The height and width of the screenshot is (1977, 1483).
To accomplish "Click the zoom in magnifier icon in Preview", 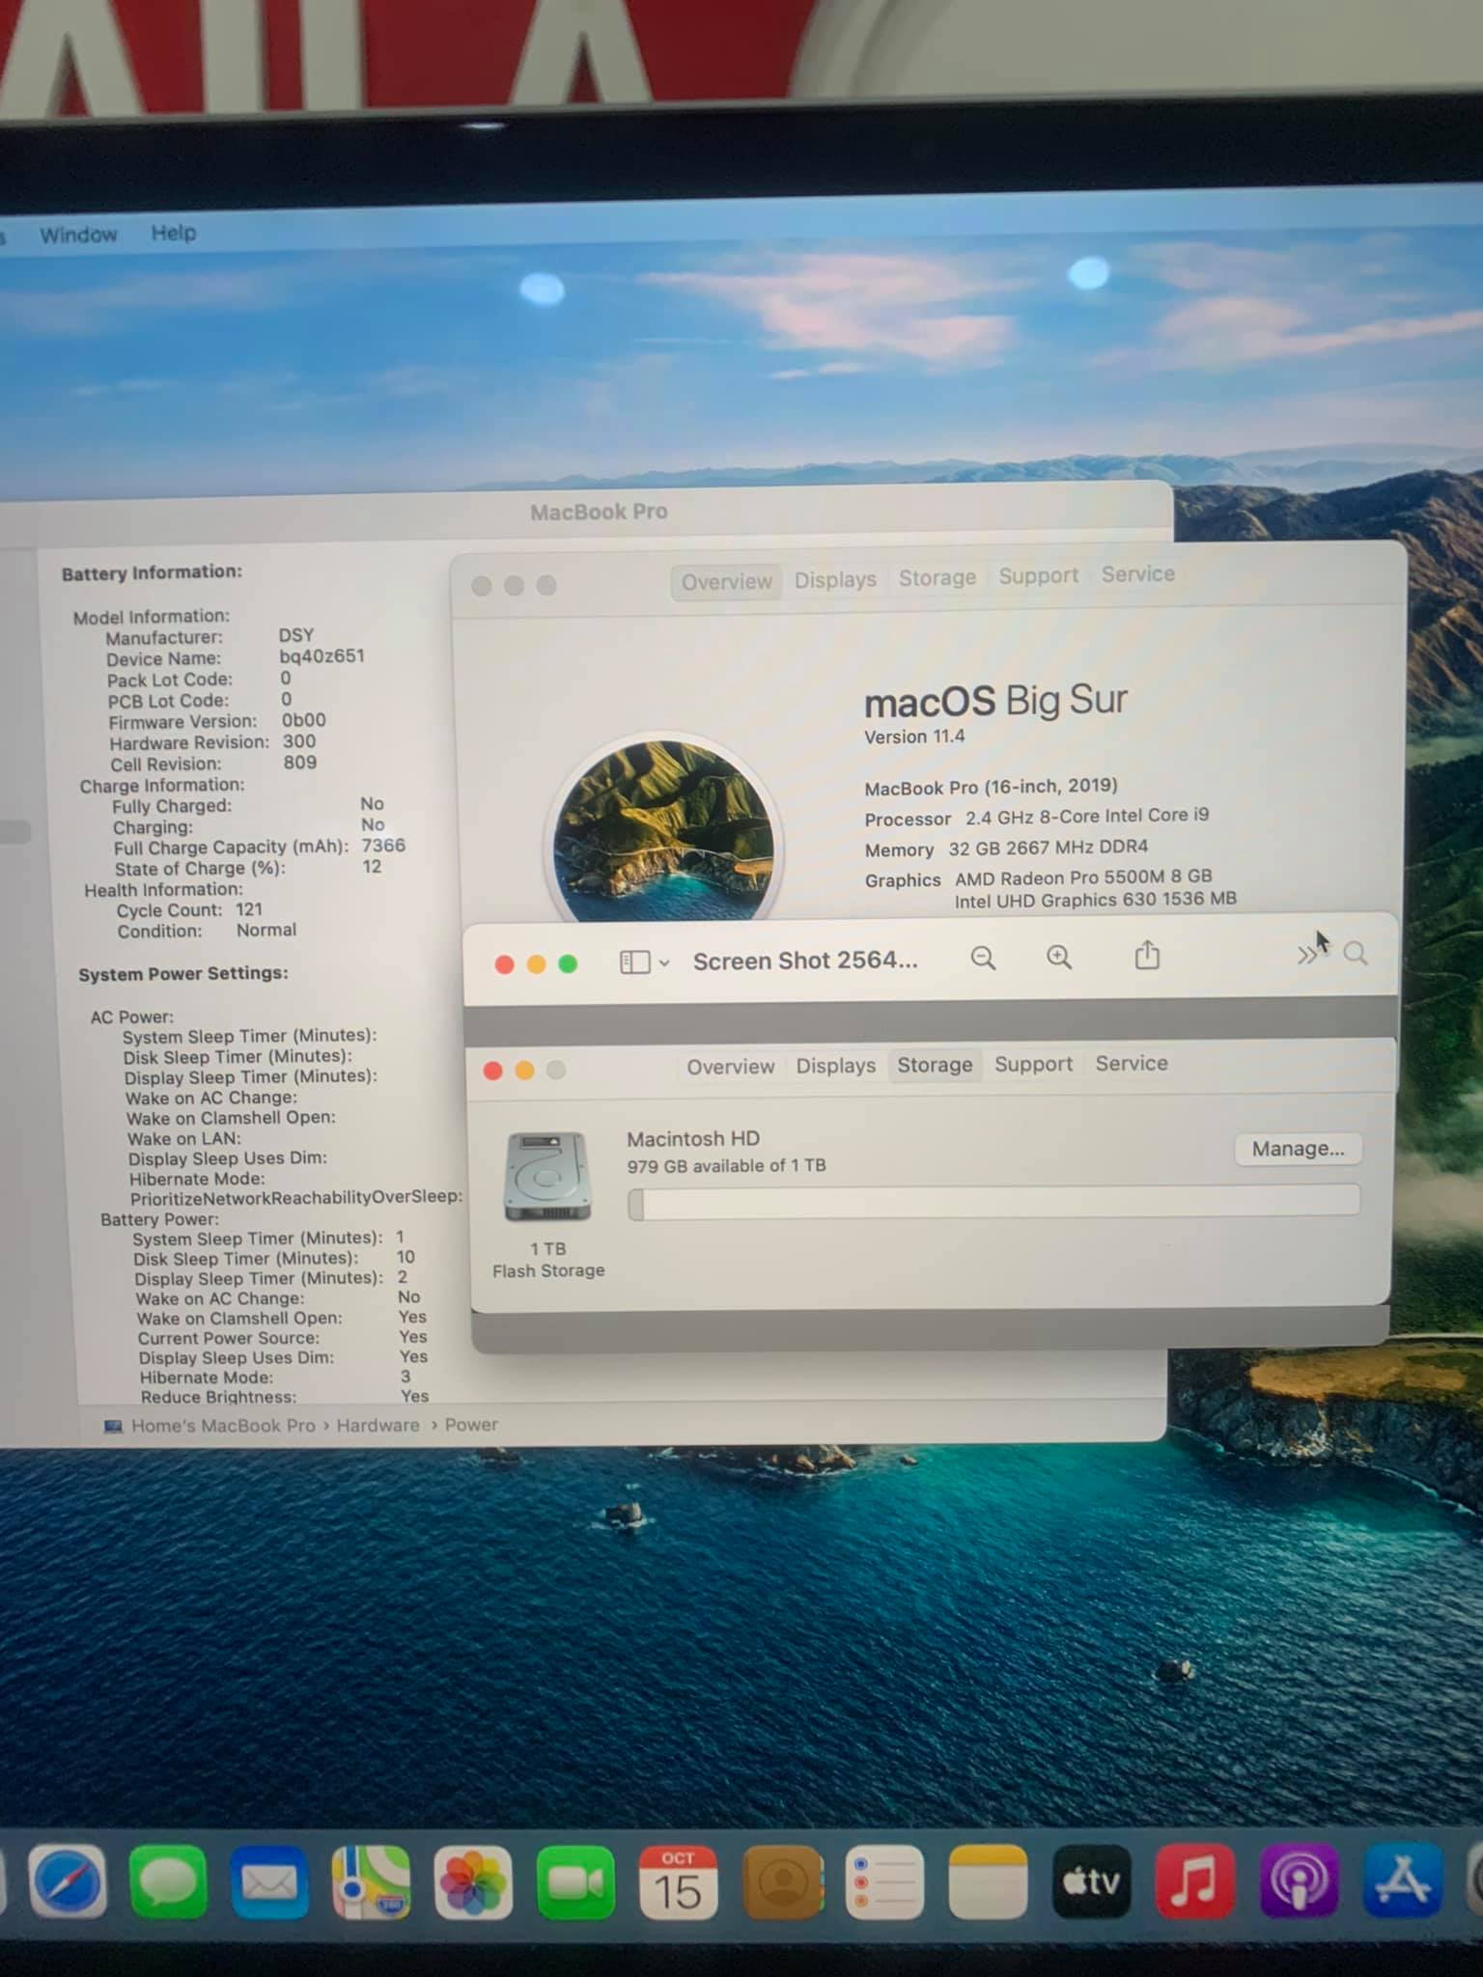I will coord(1059,958).
